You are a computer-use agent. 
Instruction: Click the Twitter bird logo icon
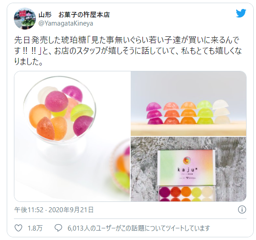click(241, 13)
